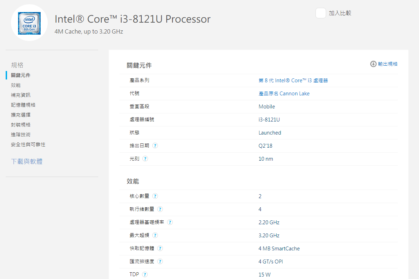Click the 效能 section heading in the table
The height and width of the screenshot is (279, 419).
point(133,181)
